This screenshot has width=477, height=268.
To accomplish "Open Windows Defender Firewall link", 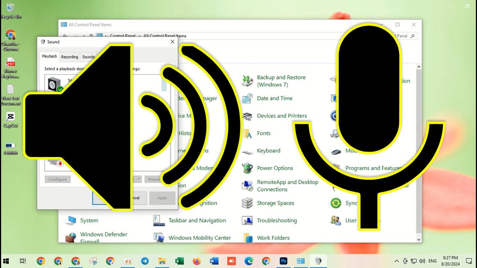I will click(104, 237).
